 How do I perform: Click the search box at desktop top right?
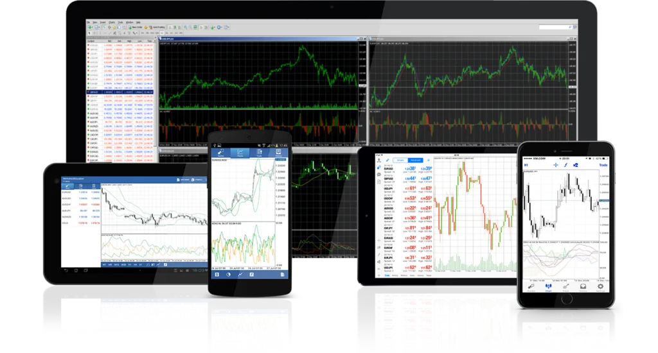(x=555, y=27)
